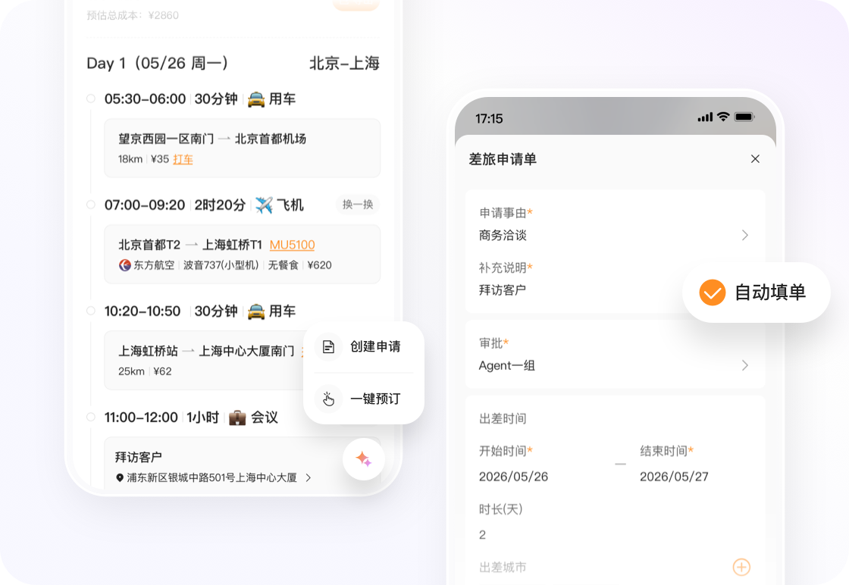Tap the sparkle AI assistant floating button
Viewport: 849px width, 585px height.
(364, 459)
